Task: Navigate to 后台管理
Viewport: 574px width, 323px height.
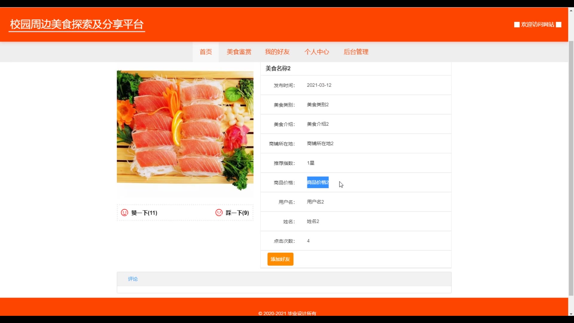Action: click(356, 52)
